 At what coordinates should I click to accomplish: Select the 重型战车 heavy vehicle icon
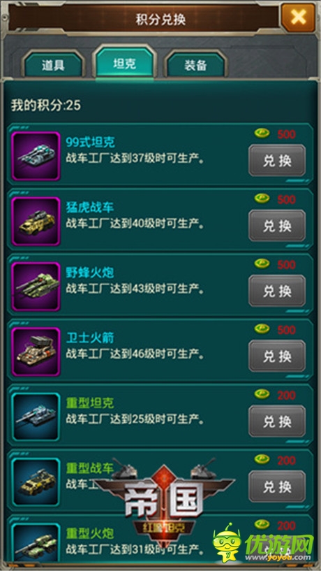click(36, 482)
